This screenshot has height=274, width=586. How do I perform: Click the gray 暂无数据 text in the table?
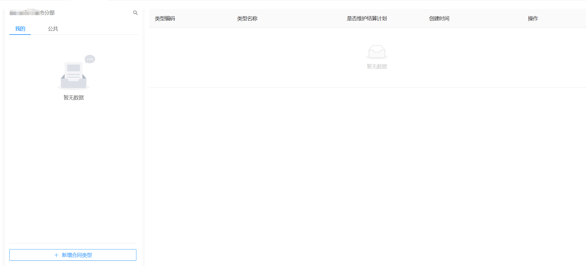tap(377, 67)
